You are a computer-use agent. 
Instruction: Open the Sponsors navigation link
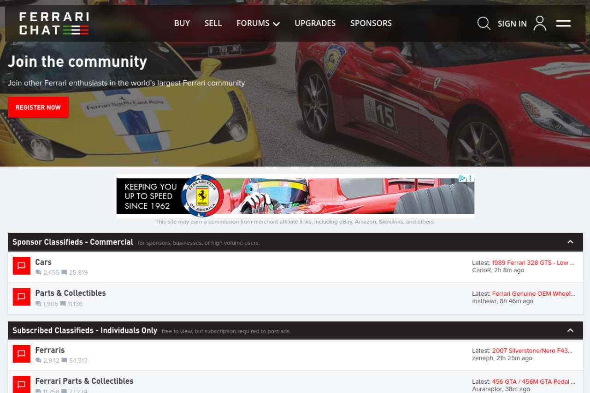(371, 23)
